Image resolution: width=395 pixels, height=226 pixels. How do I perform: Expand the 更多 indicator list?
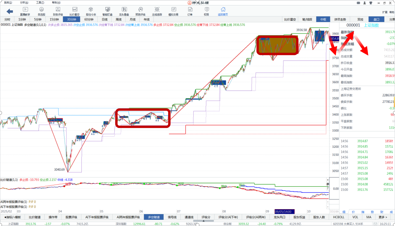tap(383, 217)
